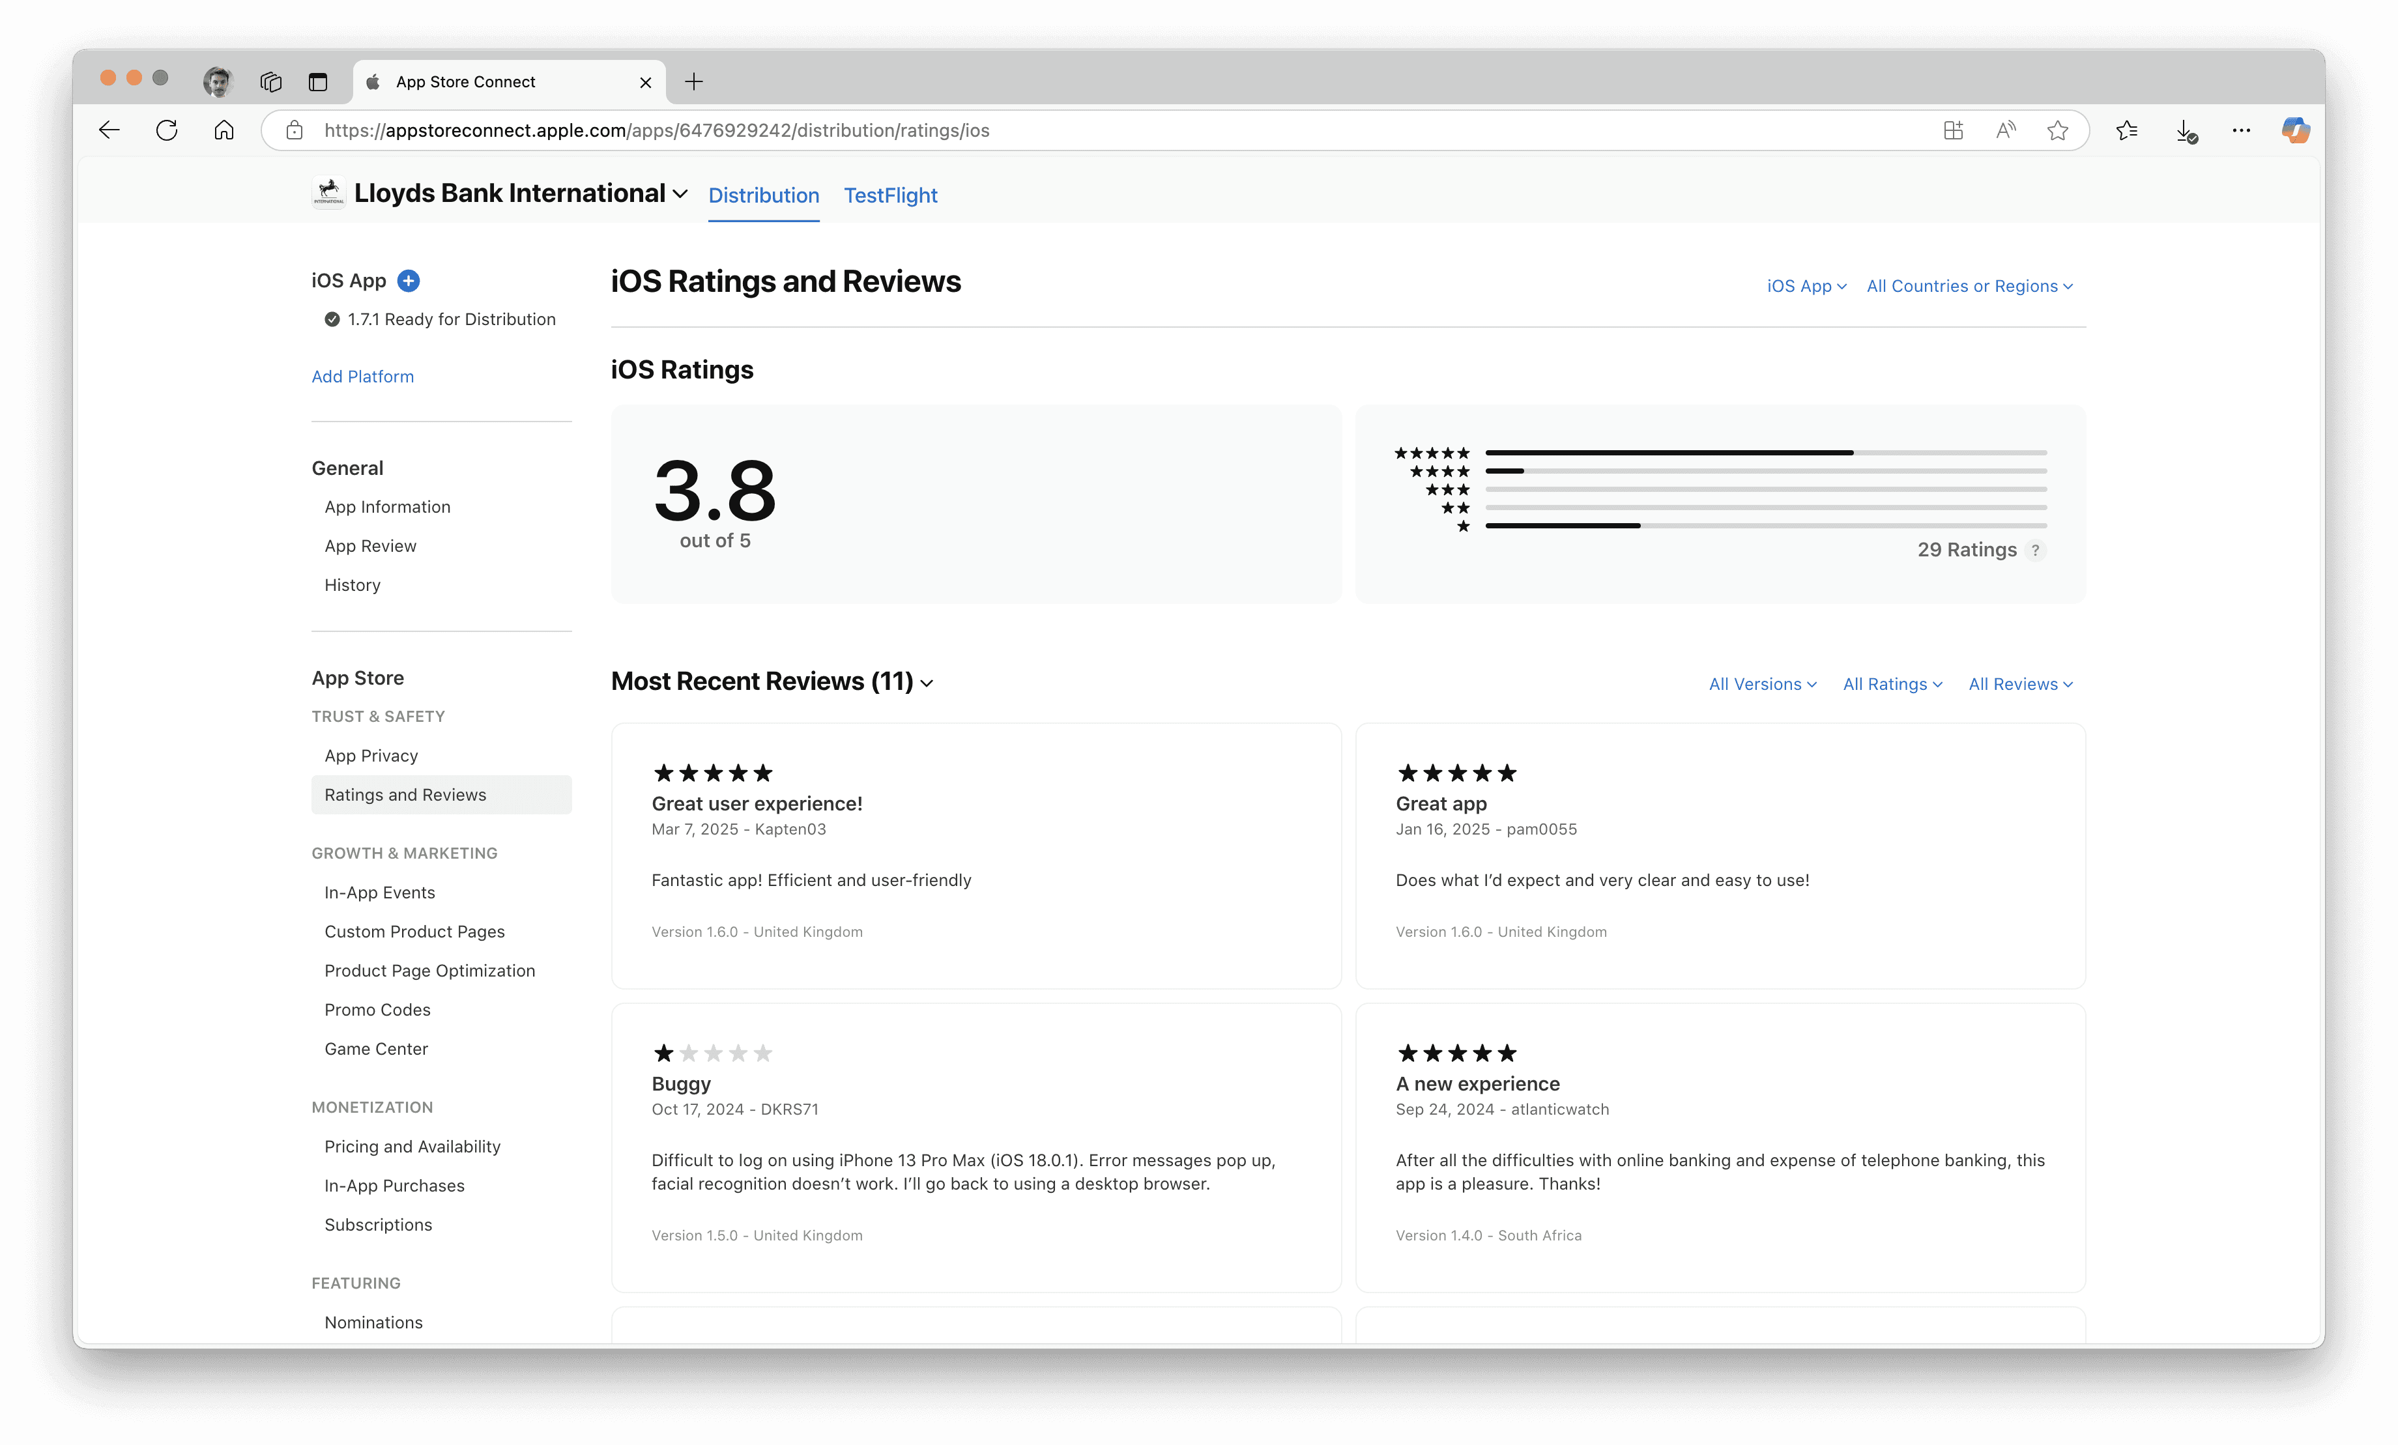Add page to favorites star icon
Viewport: 2398px width, 1445px height.
2057,130
